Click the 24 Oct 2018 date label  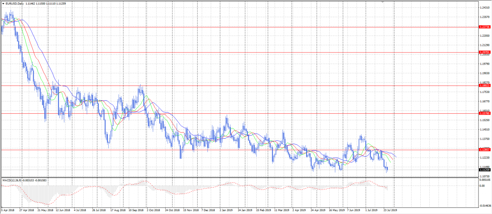pyautogui.click(x=172, y=210)
